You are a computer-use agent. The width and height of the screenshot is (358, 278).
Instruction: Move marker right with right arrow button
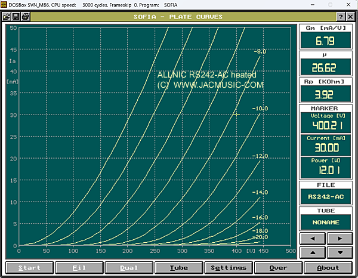click(340, 238)
